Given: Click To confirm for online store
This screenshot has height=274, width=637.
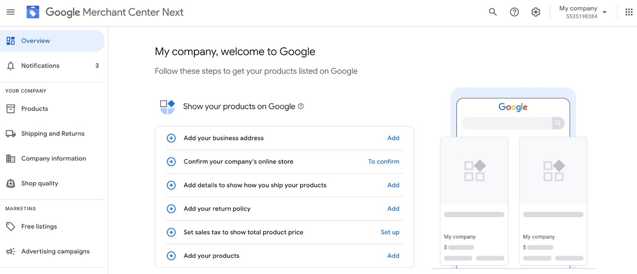Looking at the screenshot, I should [383, 162].
